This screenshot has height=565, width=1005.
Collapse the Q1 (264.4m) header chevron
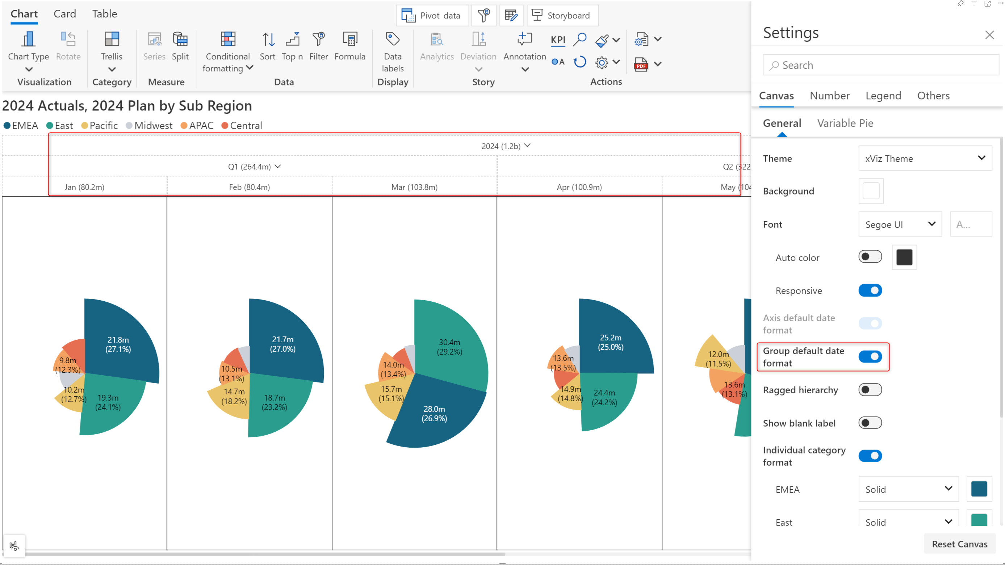point(278,166)
